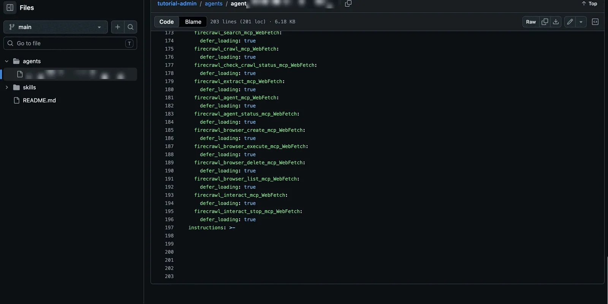Switch to the Code tab

tap(166, 22)
